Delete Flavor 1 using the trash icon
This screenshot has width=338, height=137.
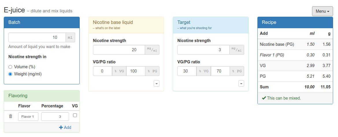click(11, 116)
